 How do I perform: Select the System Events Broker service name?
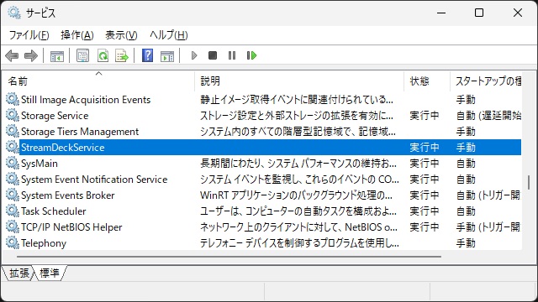[x=67, y=195]
